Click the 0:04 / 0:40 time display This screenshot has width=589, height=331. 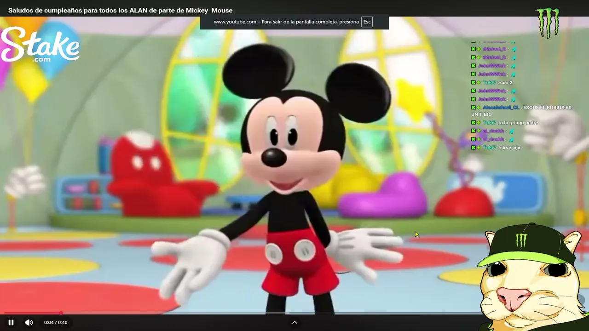tap(56, 322)
